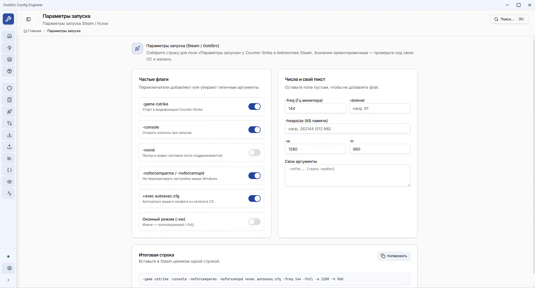535x288 pixels.
Task: Select the rocket launch options sidebar icon
Action: click(x=9, y=112)
